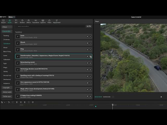Open the Effects tab
This screenshot has height=125, width=167.
[x=28, y=21]
